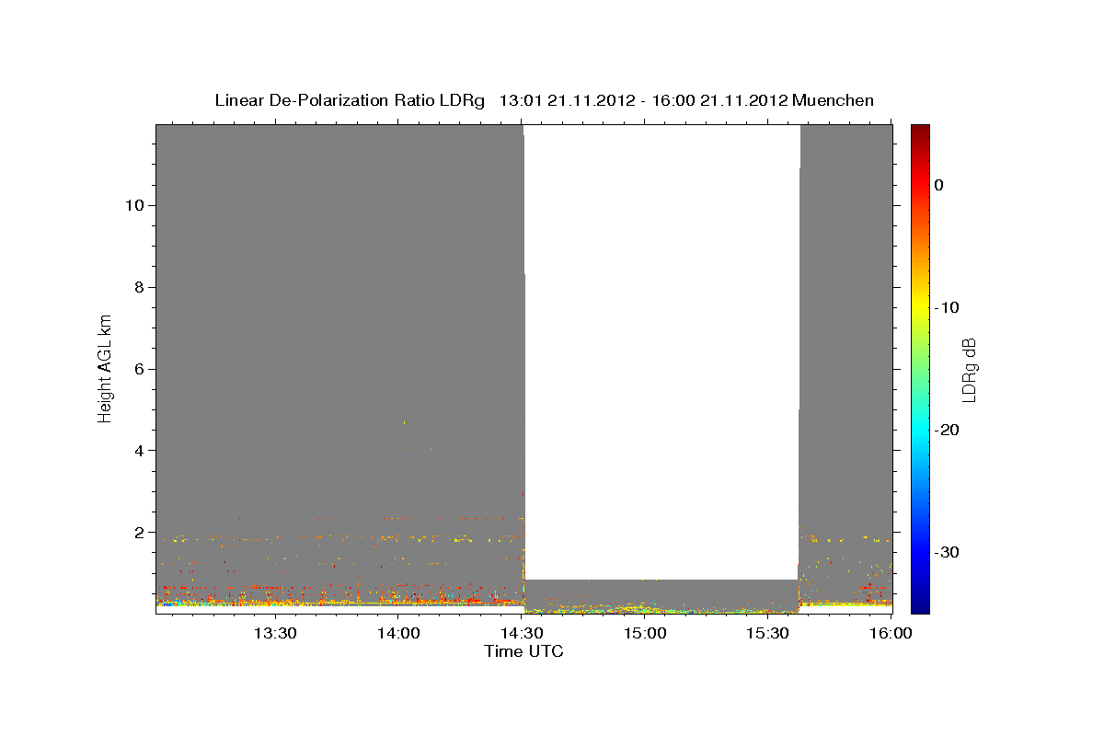
Task: Click the date range '13:01 21.11.2012 - 16:00 21.11.2012'
Action: [643, 100]
